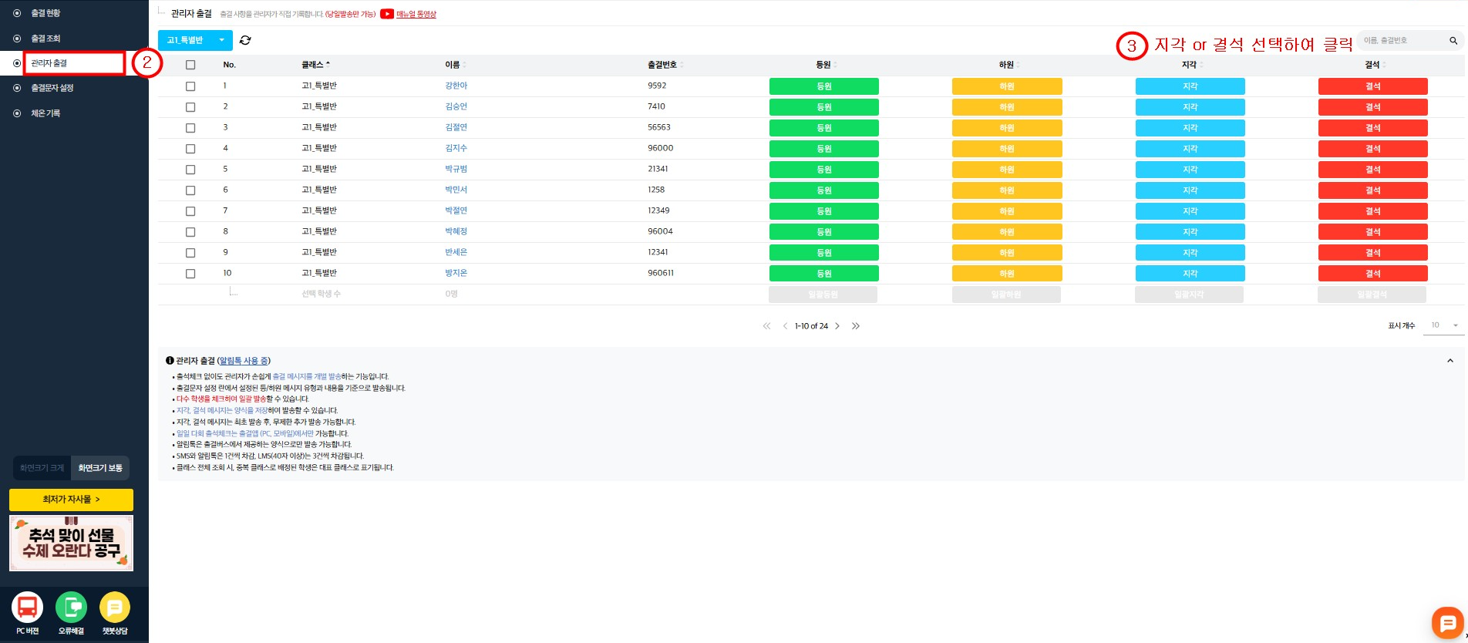Click the red 결석 button for 김승연
Image resolution: width=1468 pixels, height=643 pixels.
click(x=1372, y=107)
